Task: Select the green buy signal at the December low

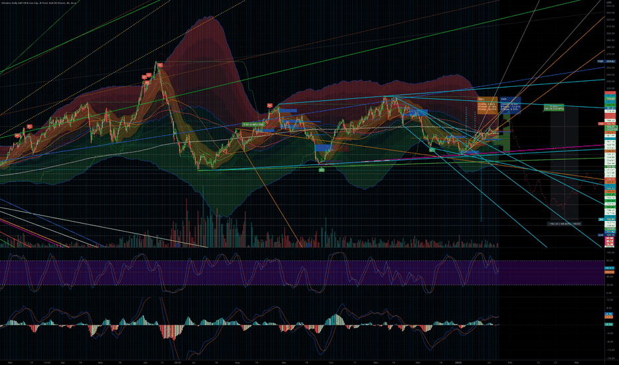Action: pos(432,150)
